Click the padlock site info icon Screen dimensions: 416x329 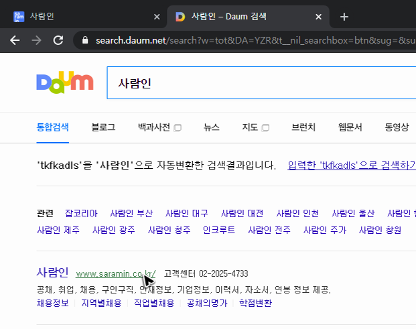(x=85, y=40)
